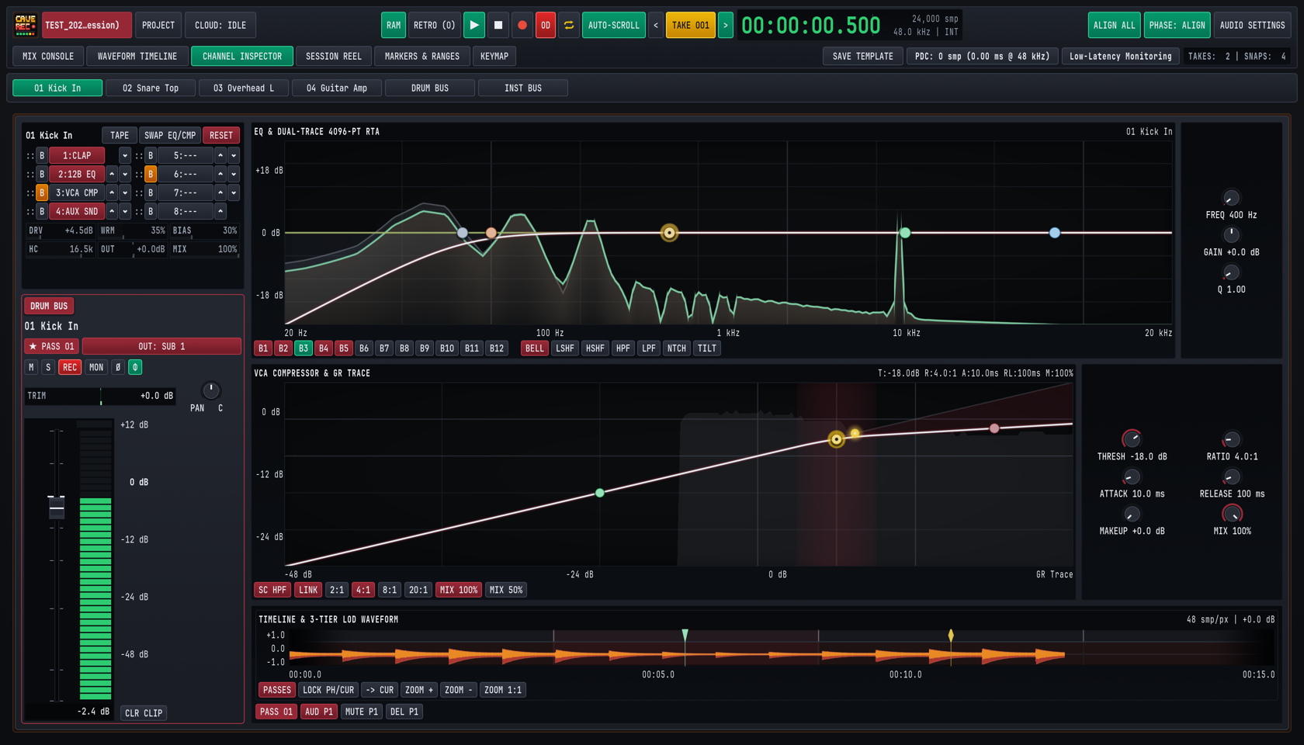
Task: Click the TRIM +0.0 dB slider
Action: [x=100, y=396]
